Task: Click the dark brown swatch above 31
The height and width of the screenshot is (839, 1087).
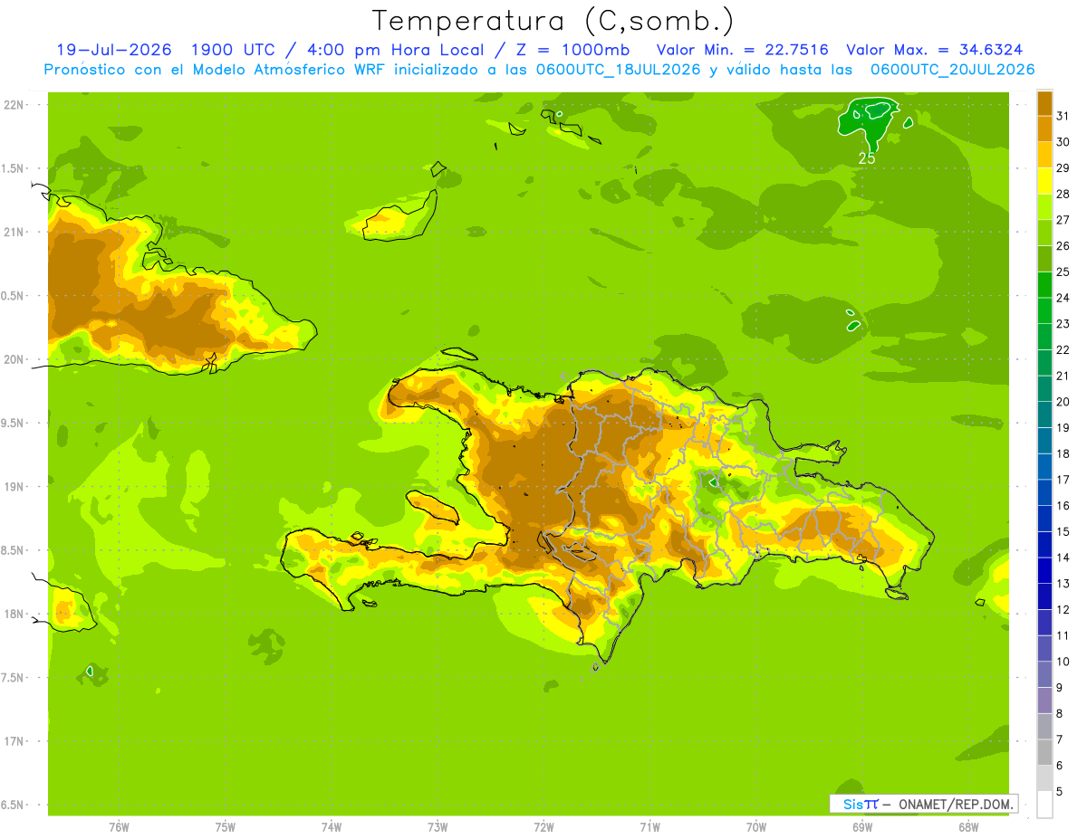Action: click(x=1044, y=102)
